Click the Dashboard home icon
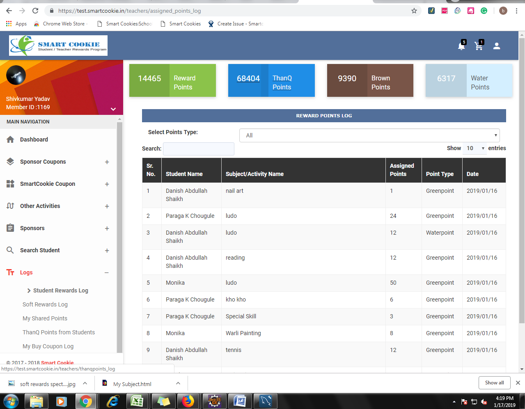The image size is (525, 409). coord(11,139)
